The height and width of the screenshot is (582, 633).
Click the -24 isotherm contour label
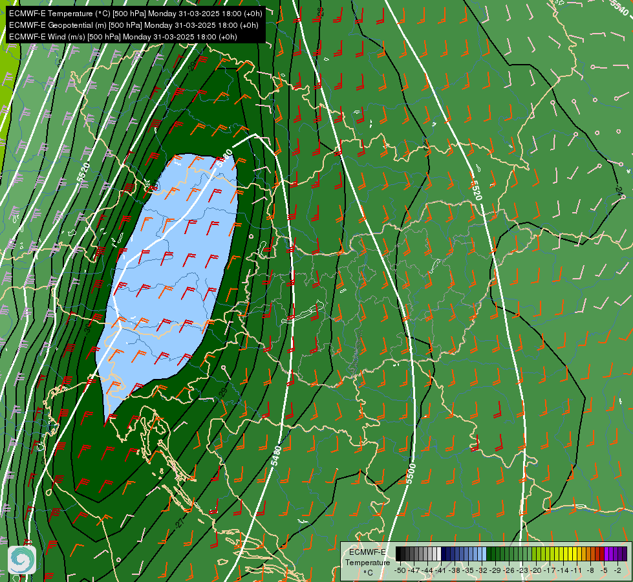(x=619, y=190)
